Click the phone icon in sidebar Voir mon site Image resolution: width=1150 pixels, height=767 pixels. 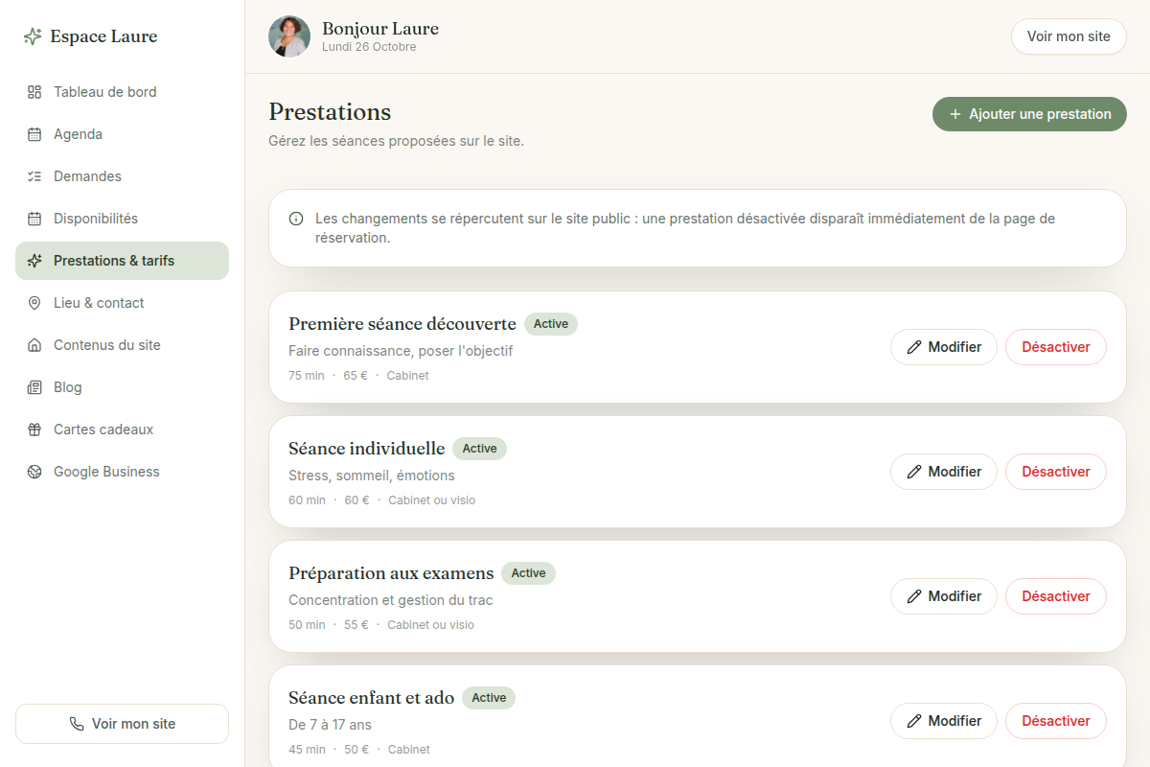coord(77,724)
